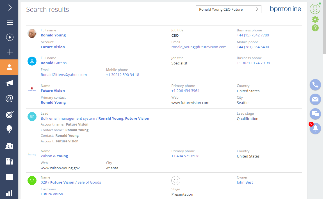The height and width of the screenshot is (199, 326).
Task: Open Future Vision under the Name label
Action: tap(53, 91)
